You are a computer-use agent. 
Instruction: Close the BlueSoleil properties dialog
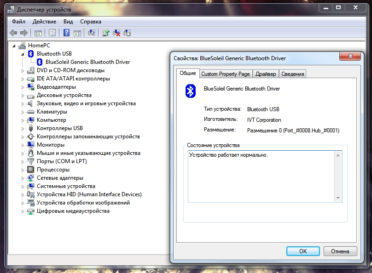tap(350, 56)
